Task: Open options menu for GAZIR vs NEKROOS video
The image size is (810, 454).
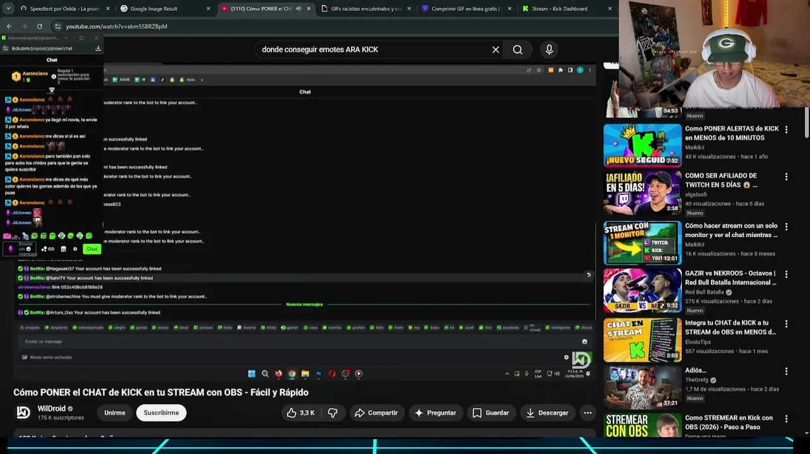Action: pos(786,274)
